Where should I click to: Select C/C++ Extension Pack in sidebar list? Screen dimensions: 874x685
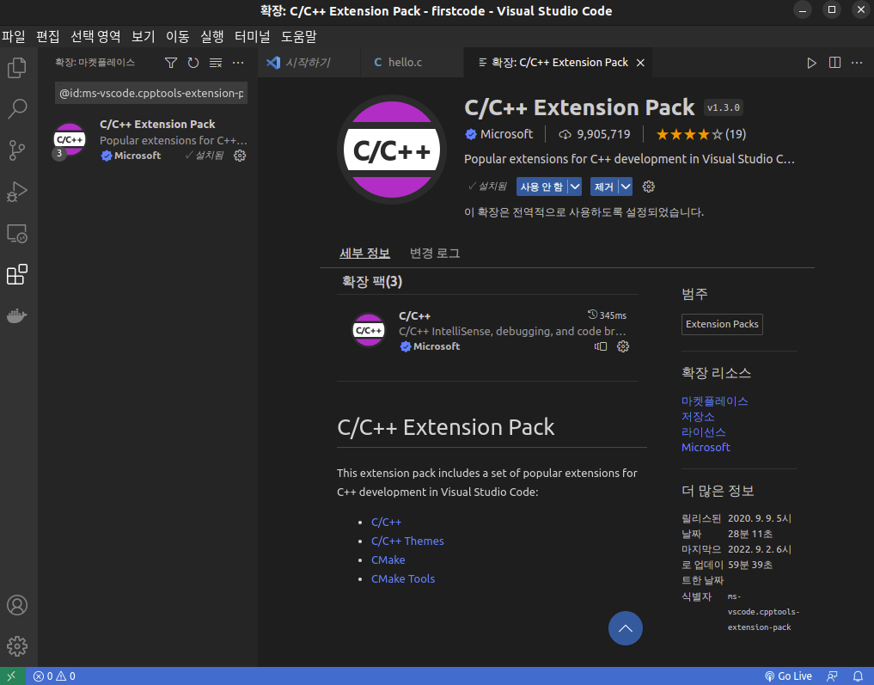pyautogui.click(x=148, y=140)
